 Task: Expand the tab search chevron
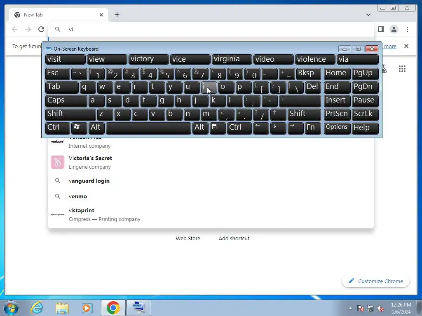tap(368, 15)
